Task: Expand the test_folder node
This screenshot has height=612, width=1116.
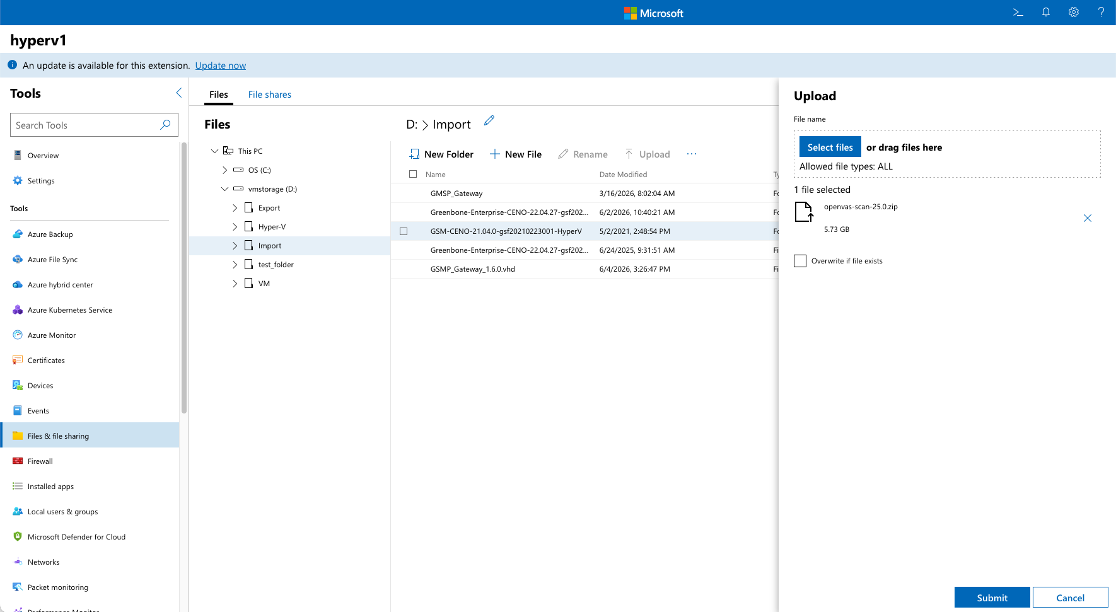Action: [x=235, y=264]
